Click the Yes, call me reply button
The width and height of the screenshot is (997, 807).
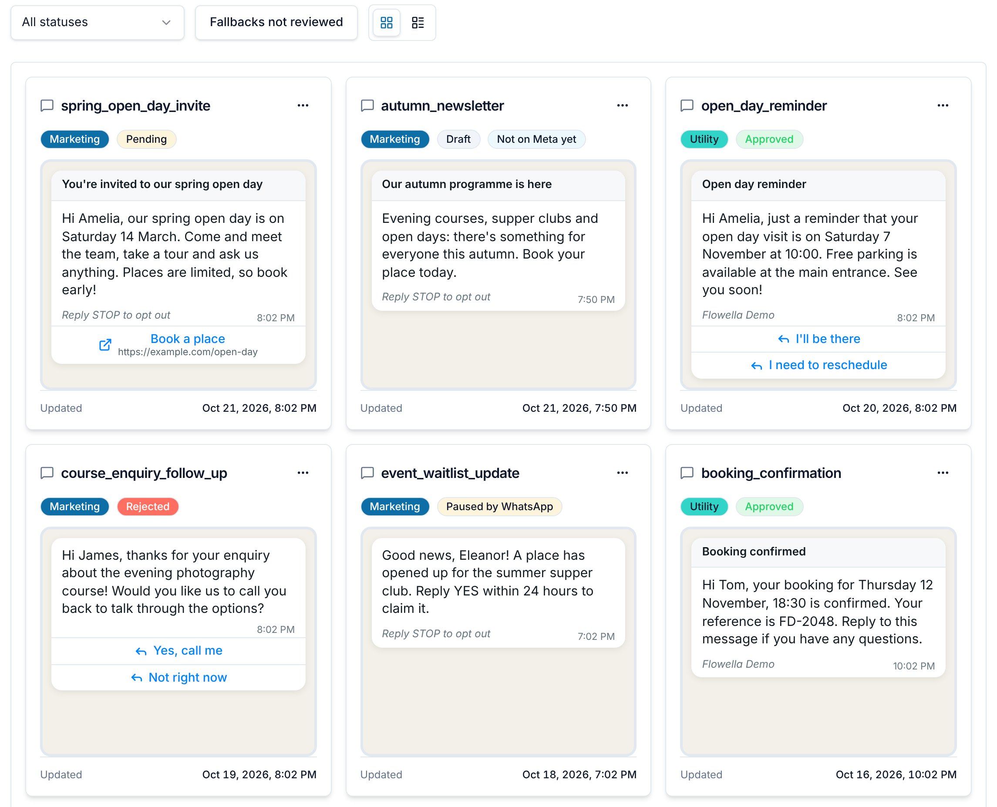click(178, 651)
